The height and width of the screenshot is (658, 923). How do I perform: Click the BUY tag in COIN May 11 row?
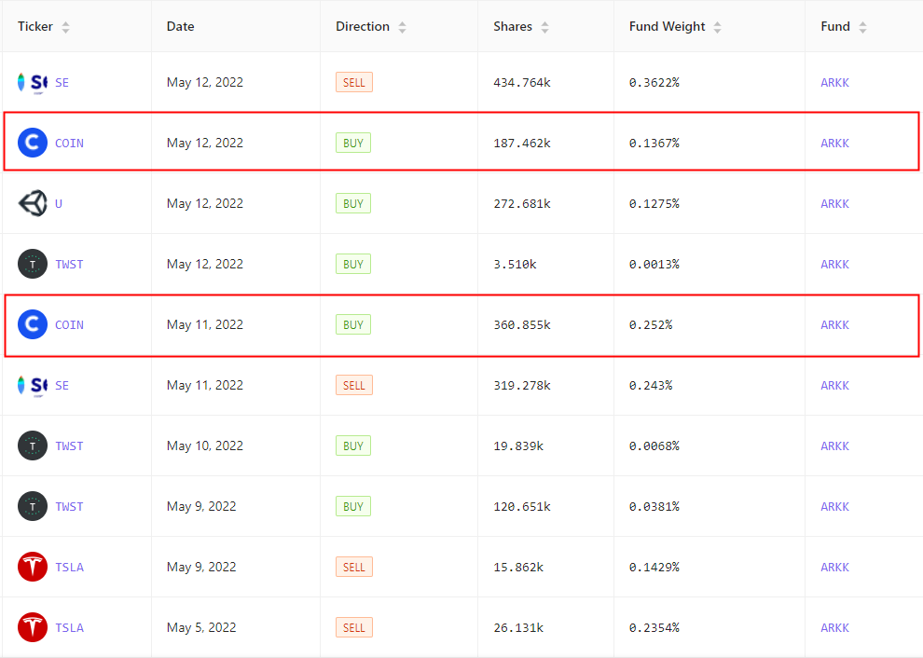click(x=353, y=325)
